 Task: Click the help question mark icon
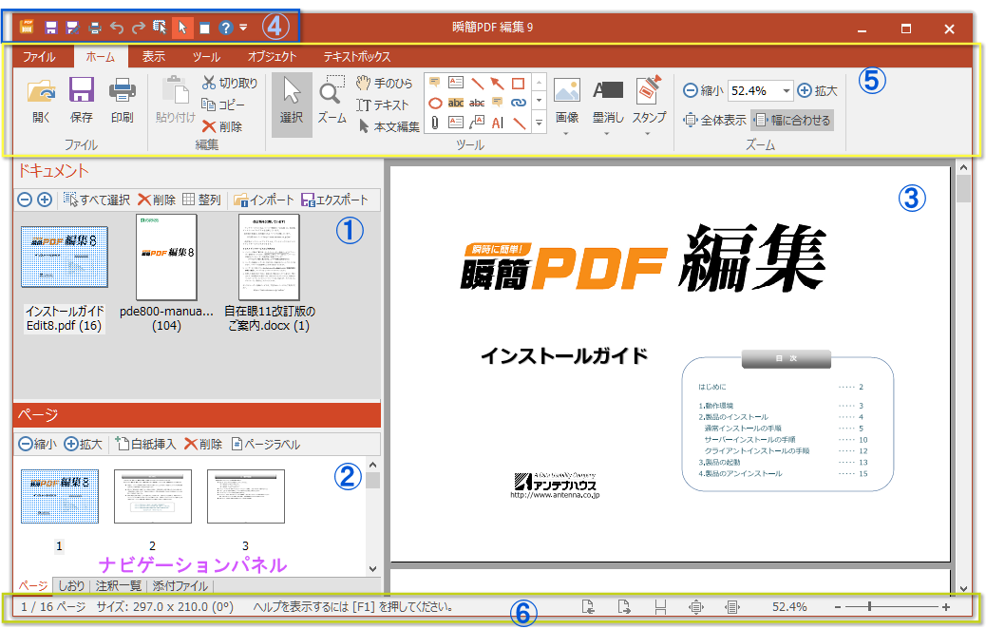click(x=226, y=28)
